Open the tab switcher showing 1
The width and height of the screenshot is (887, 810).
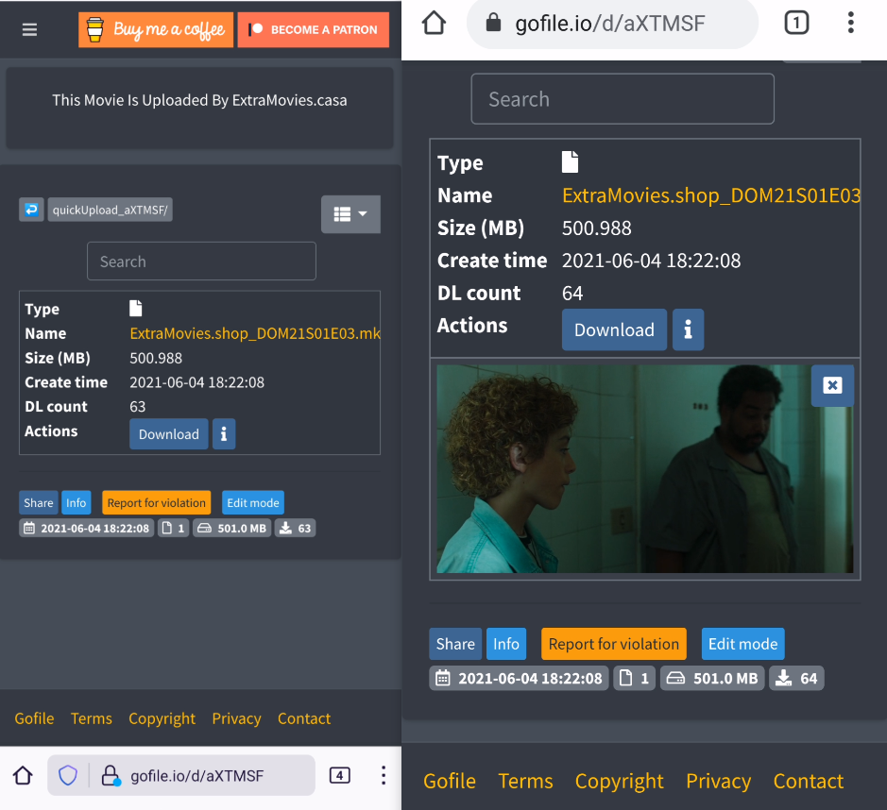click(796, 22)
